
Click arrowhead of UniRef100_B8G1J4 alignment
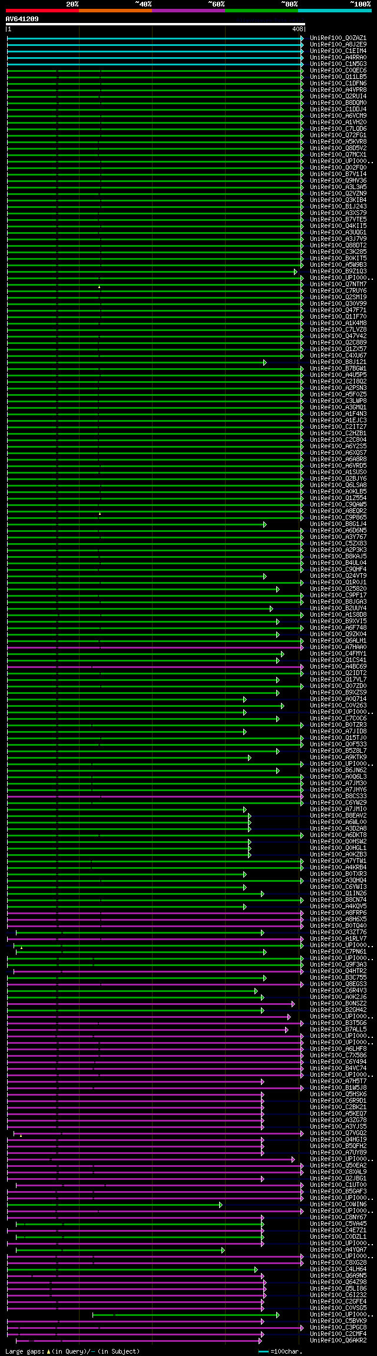coord(265,524)
